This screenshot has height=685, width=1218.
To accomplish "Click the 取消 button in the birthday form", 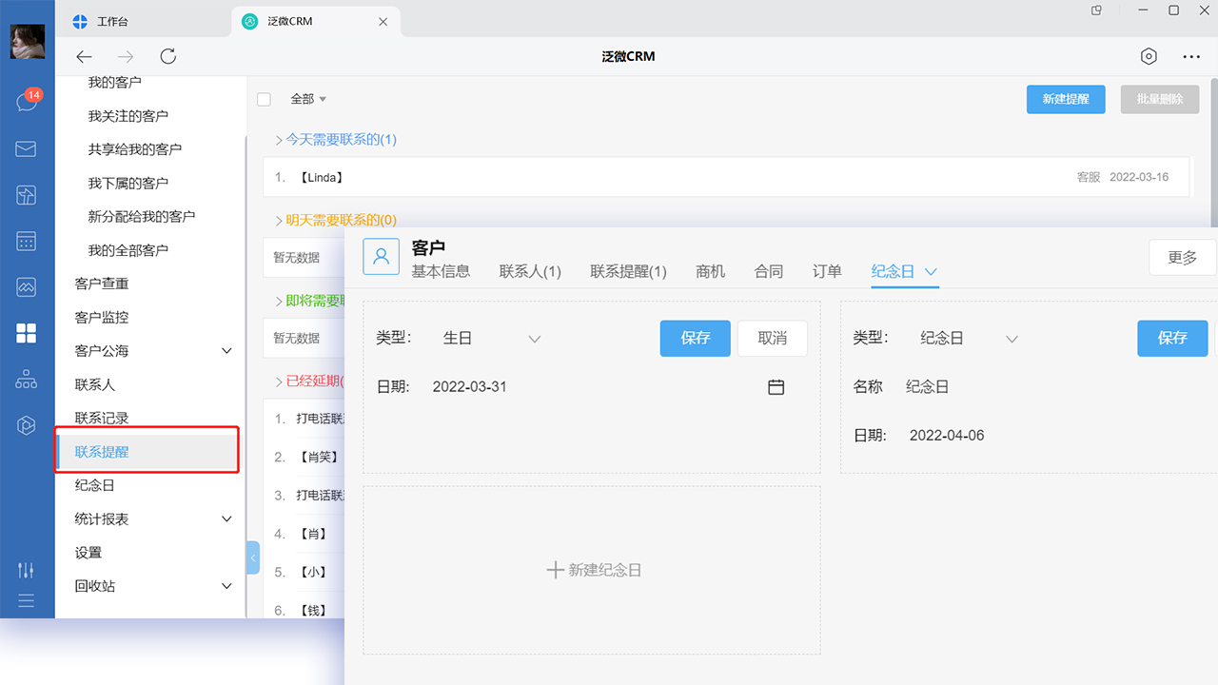I will coord(772,338).
